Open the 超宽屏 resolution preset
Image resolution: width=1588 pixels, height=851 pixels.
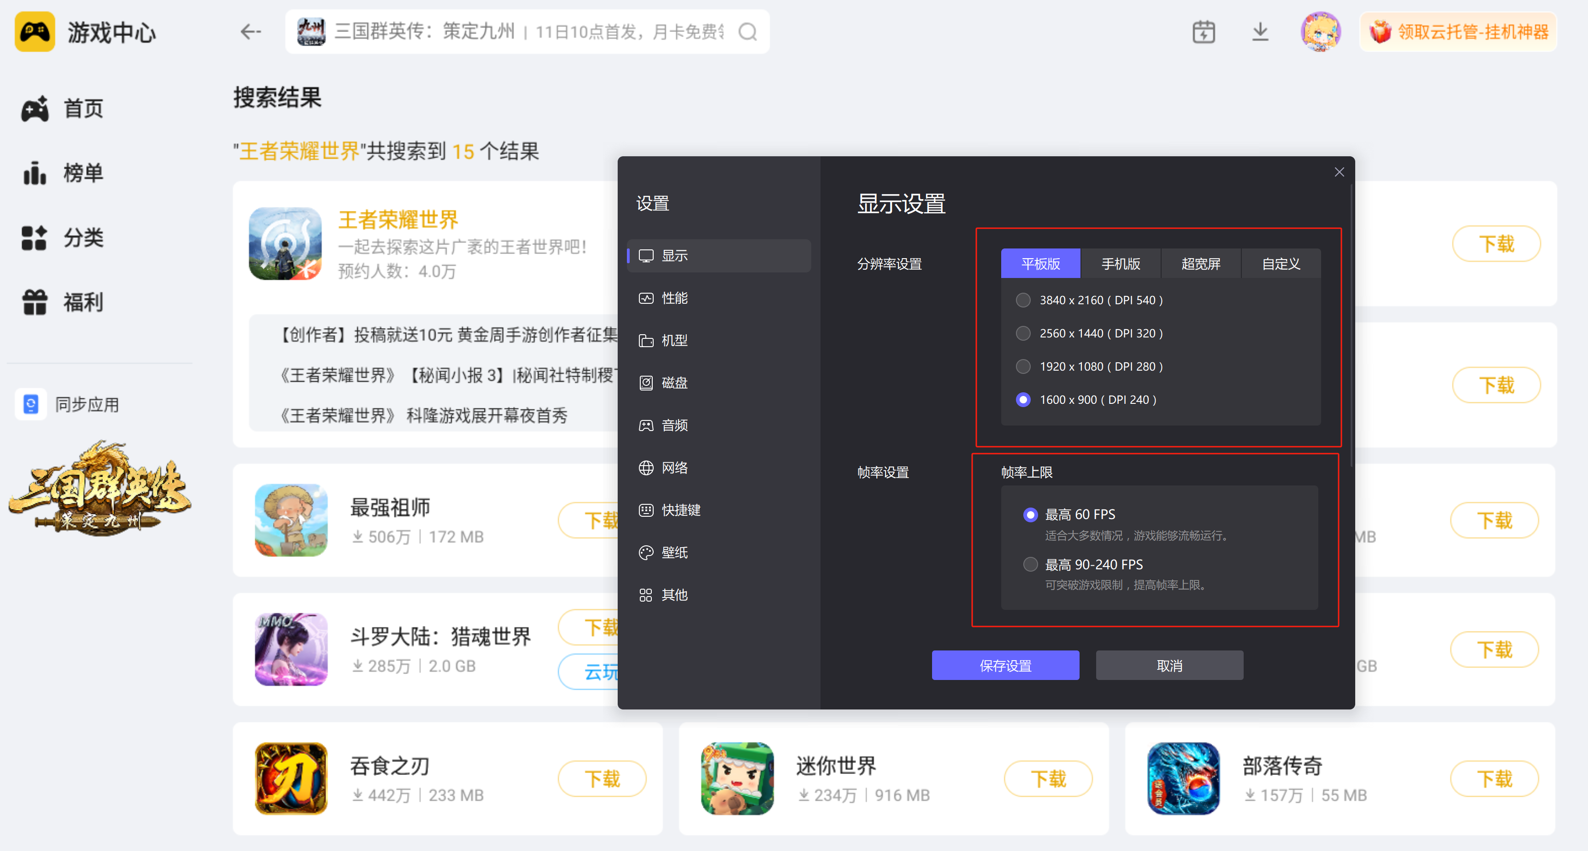[1200, 263]
